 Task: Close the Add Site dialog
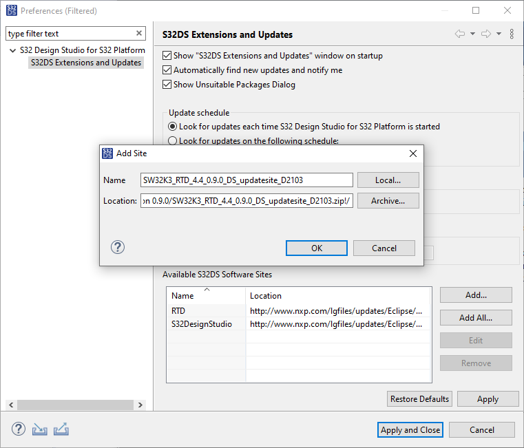click(x=413, y=153)
